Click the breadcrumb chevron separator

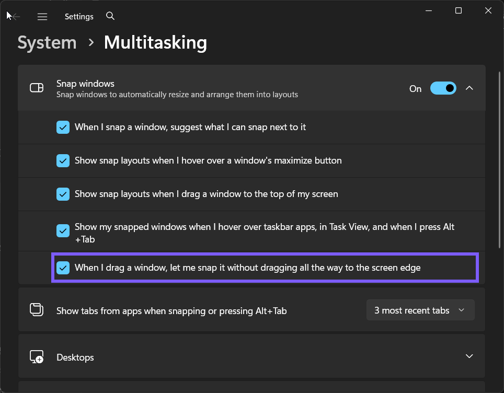91,42
